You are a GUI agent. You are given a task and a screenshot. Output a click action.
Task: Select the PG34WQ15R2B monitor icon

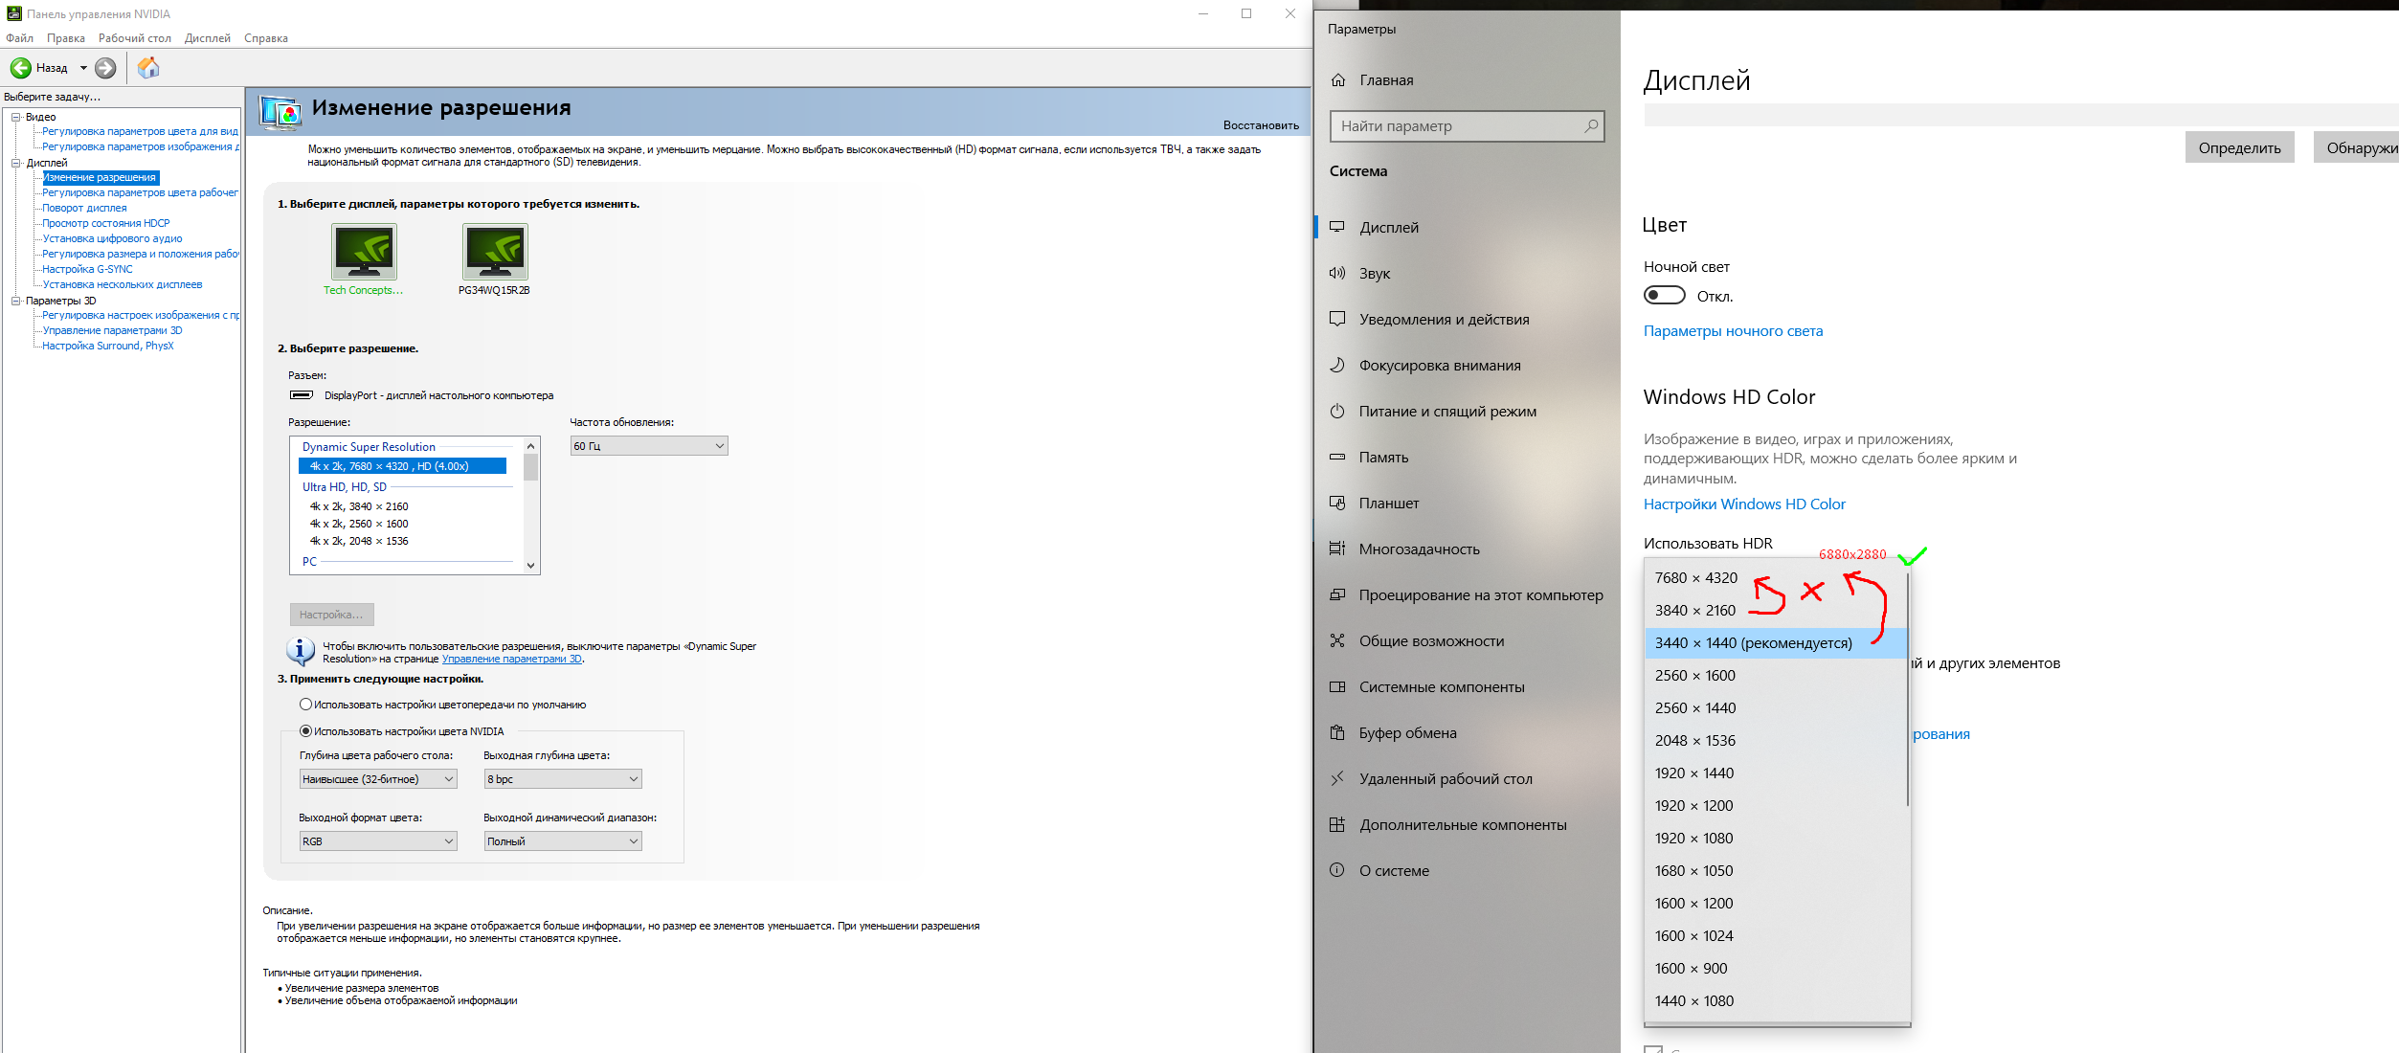click(x=494, y=252)
